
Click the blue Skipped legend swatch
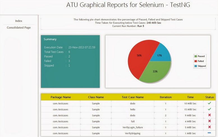(196, 66)
